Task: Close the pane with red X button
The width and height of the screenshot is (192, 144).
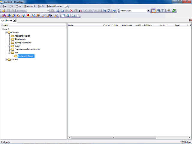Action: pyautogui.click(x=190, y=20)
